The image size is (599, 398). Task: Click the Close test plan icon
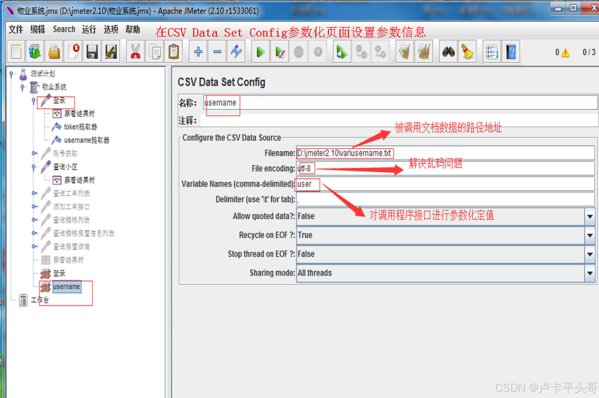pos(73,52)
